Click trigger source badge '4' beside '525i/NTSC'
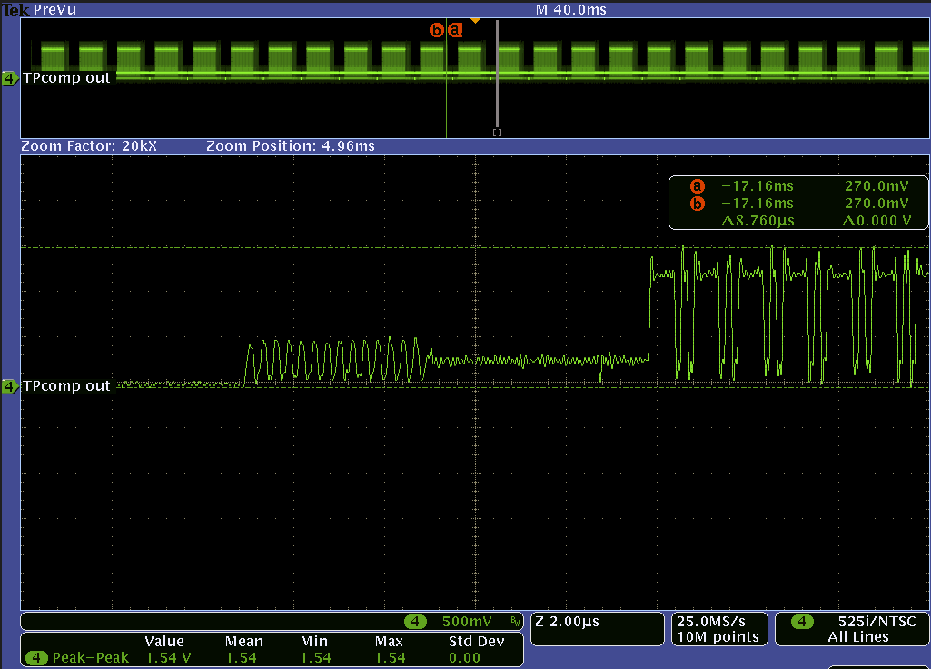The height and width of the screenshot is (669, 931). [x=802, y=622]
